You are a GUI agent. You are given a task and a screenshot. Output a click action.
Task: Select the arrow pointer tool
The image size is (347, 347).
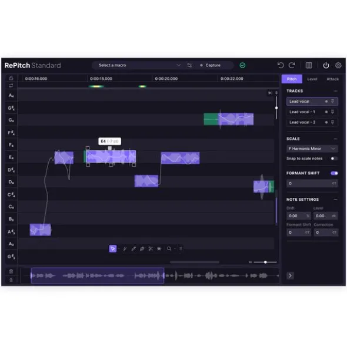pos(113,248)
